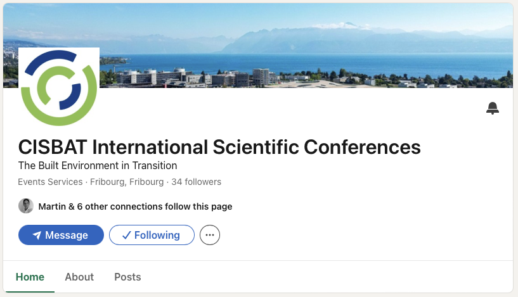This screenshot has height=297, width=518.
Task: Click the notification bell icon
Action: (x=493, y=108)
